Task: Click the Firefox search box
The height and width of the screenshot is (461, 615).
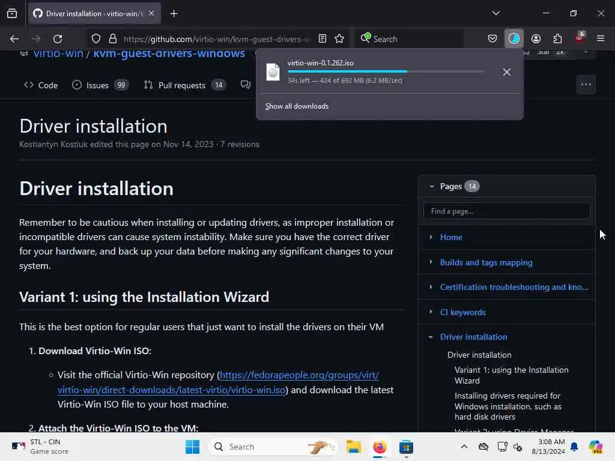Action: (x=409, y=39)
